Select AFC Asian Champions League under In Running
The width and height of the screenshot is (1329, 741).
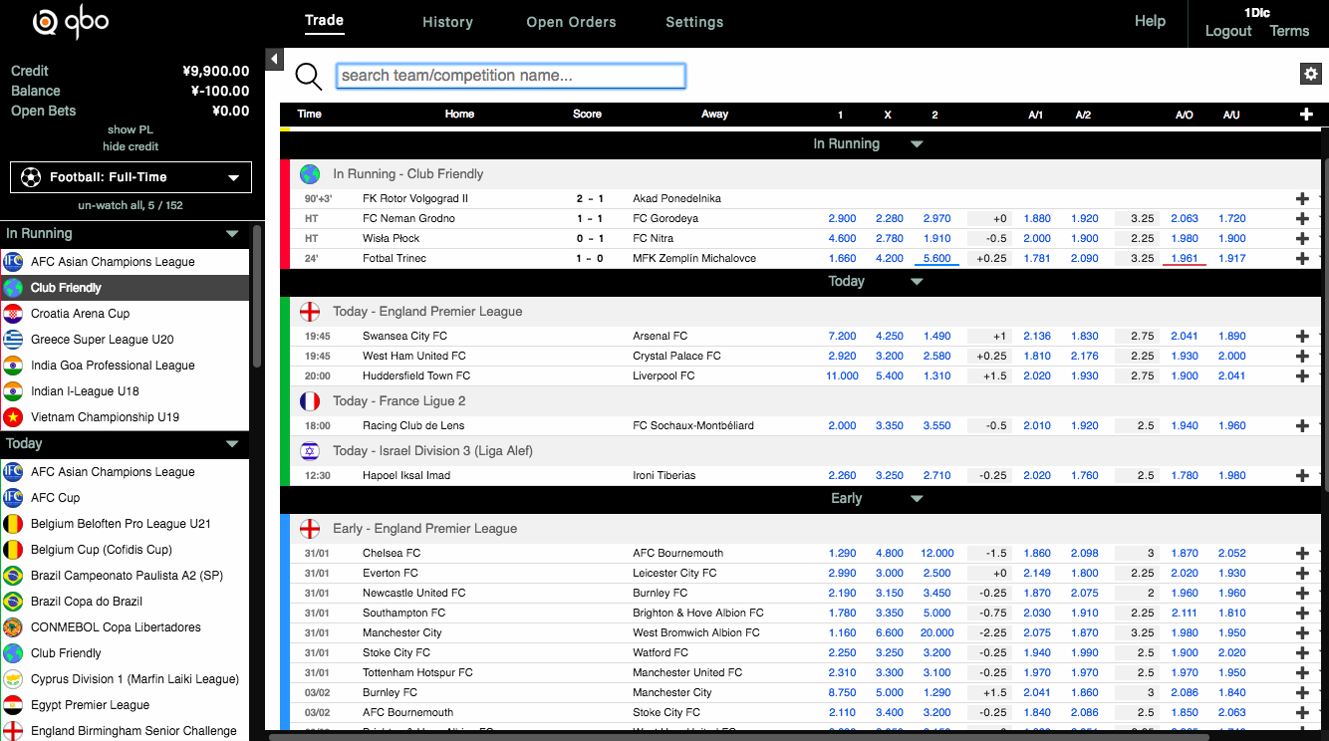[x=125, y=262]
